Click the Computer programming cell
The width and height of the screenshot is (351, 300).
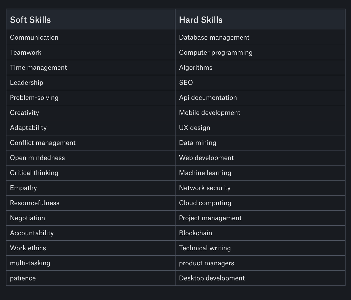pos(216,52)
